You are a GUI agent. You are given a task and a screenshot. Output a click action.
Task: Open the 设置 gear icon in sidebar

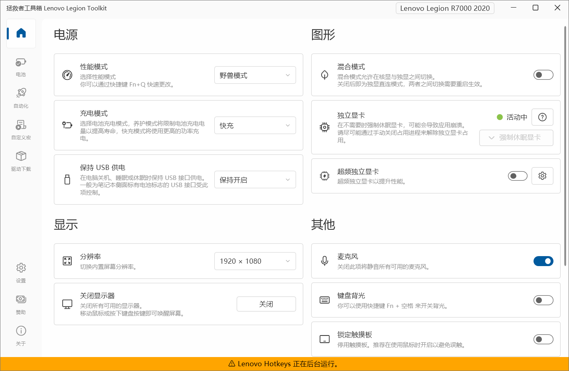[21, 268]
